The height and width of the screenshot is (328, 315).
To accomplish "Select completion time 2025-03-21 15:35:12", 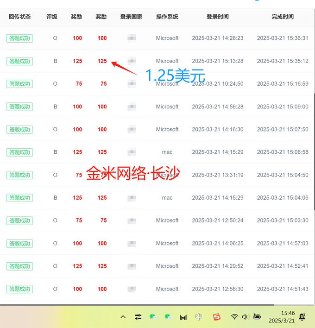I will [283, 61].
